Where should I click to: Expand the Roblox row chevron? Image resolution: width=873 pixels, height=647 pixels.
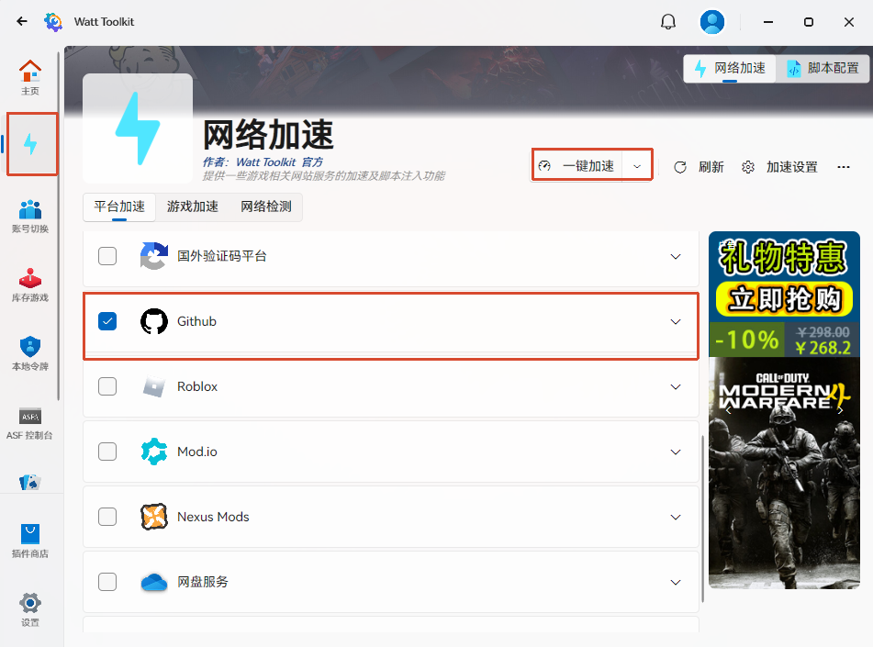pos(676,387)
